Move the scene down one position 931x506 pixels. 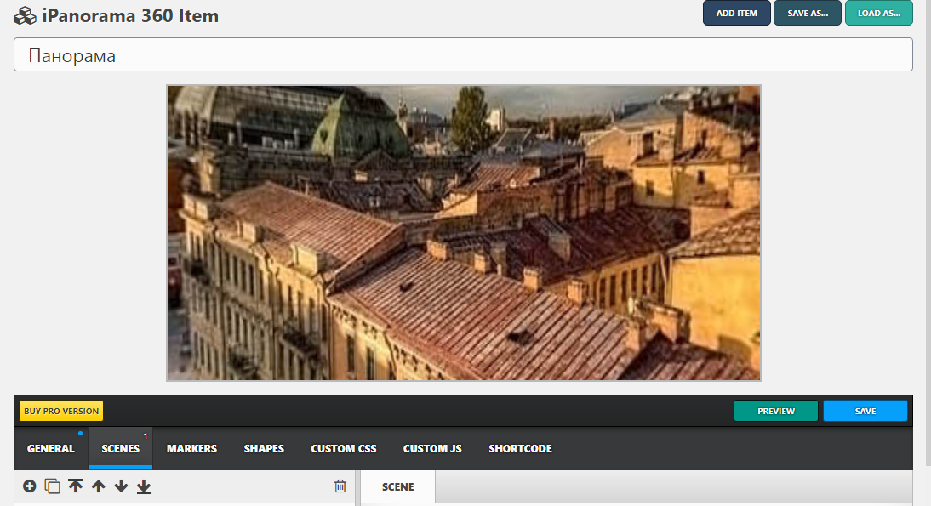coord(121,486)
